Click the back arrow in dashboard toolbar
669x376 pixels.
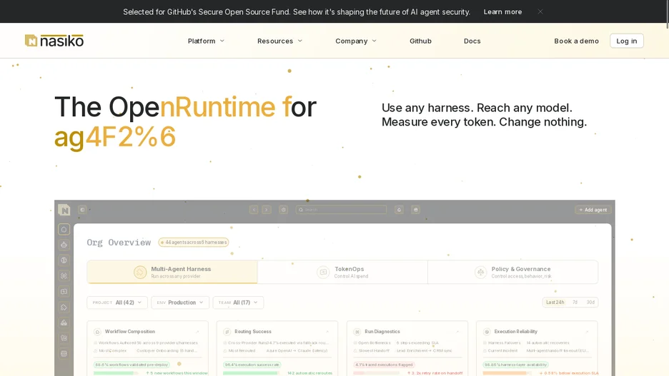coord(254,210)
